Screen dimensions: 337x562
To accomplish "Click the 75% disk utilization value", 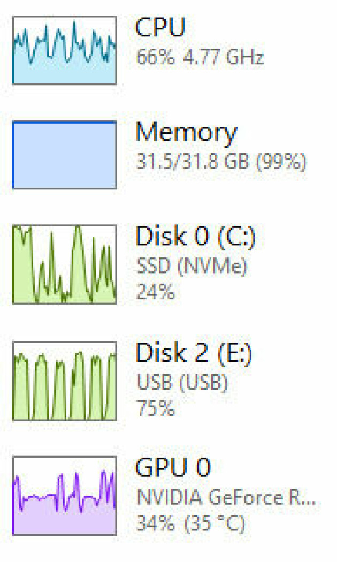I will point(156,408).
